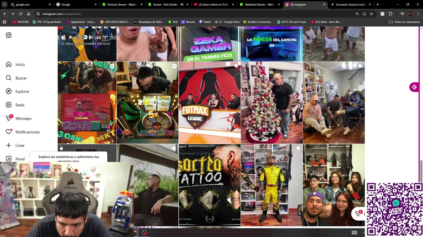Open the Chrome tab search dropdown
The width and height of the screenshot is (423, 237).
click(x=5, y=5)
